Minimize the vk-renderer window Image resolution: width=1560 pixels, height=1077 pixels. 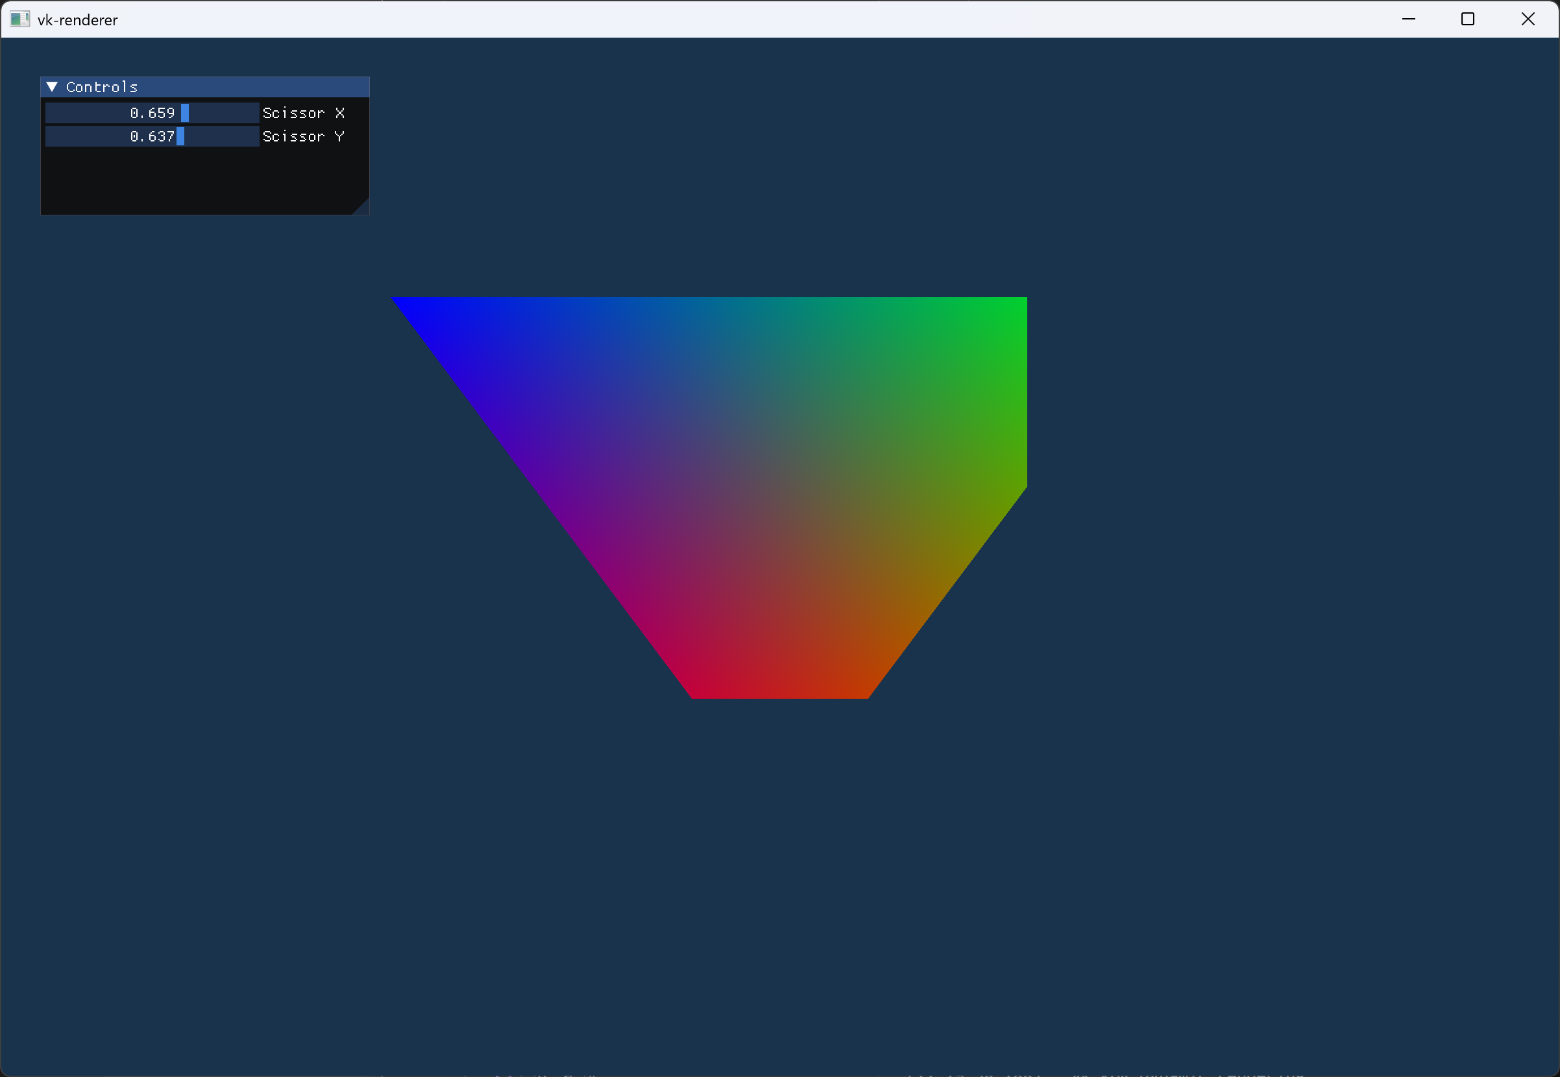[x=1409, y=19]
